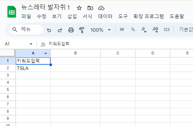Click the document title 뉴스레터 발자취 1
This screenshot has width=193, height=126.
tap(45, 7)
